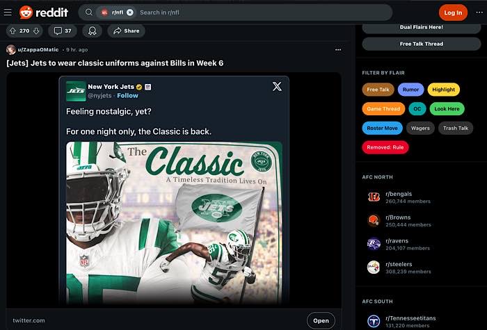Open the top-right more options menu
Image resolution: width=487 pixels, height=330 pixels.
479,13
